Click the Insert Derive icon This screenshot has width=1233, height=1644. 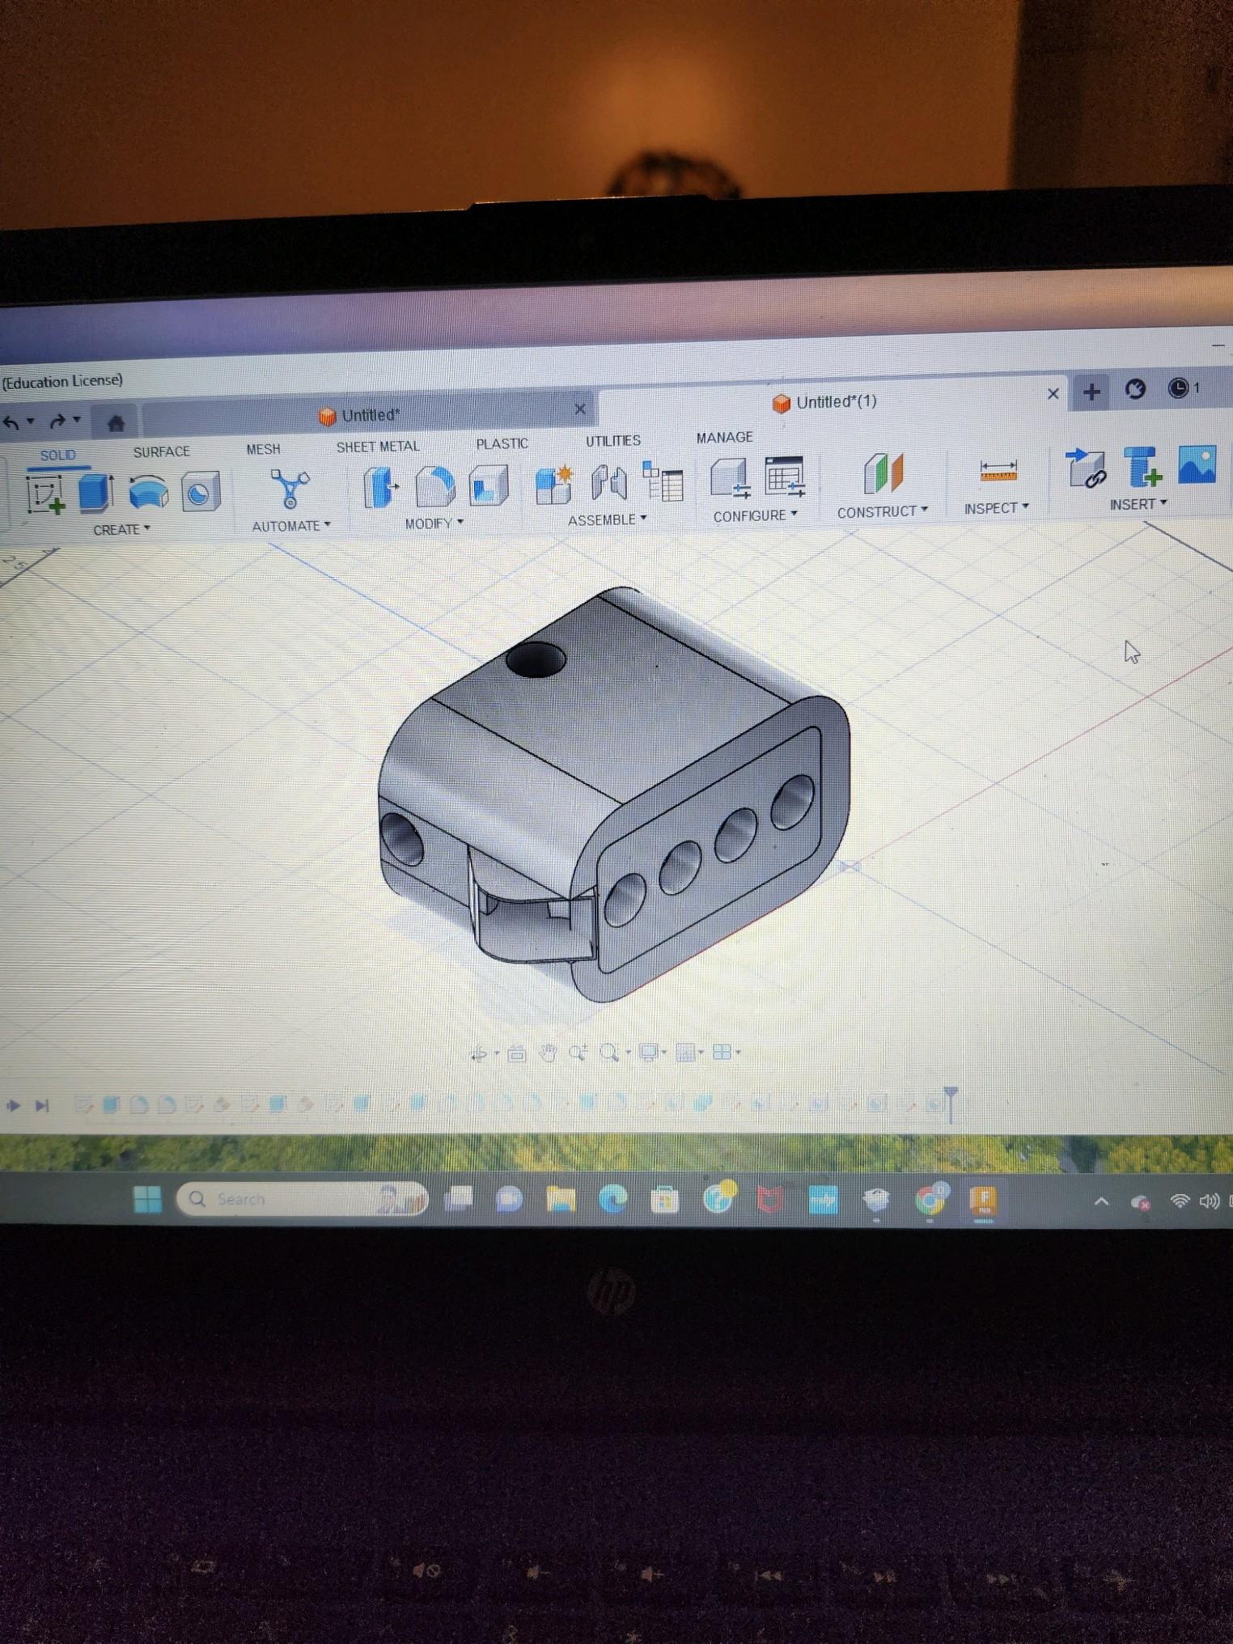click(1086, 468)
